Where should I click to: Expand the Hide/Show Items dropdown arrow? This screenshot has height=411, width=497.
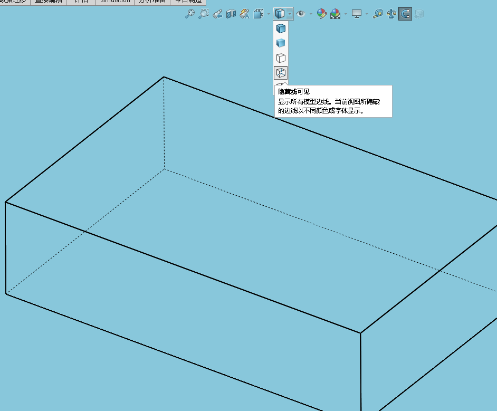point(311,14)
